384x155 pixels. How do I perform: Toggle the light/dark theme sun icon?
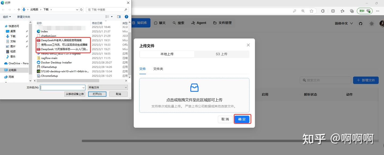pyautogui.click(x=372, y=23)
